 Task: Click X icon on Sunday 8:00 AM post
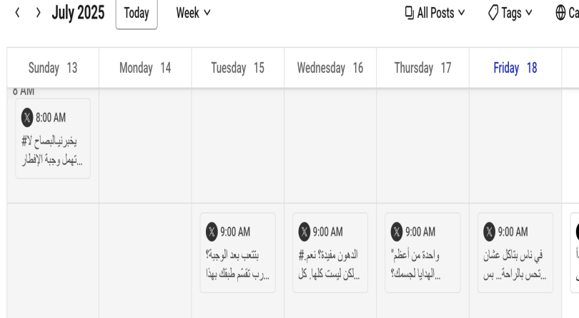pos(27,117)
